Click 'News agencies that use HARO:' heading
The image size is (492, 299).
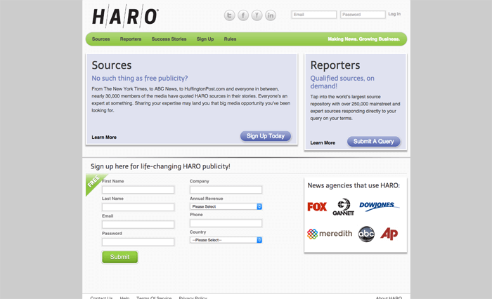(354, 185)
